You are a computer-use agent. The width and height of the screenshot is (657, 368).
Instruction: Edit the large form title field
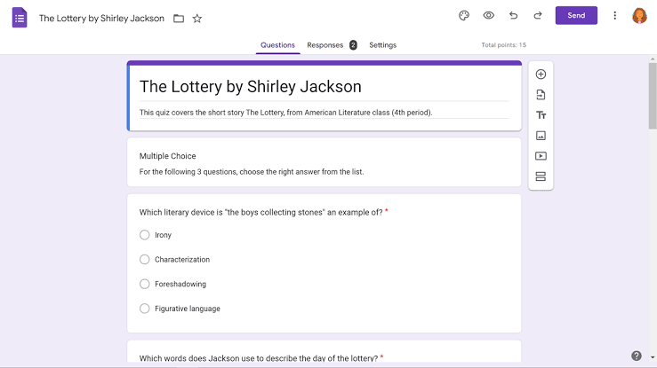(324, 87)
